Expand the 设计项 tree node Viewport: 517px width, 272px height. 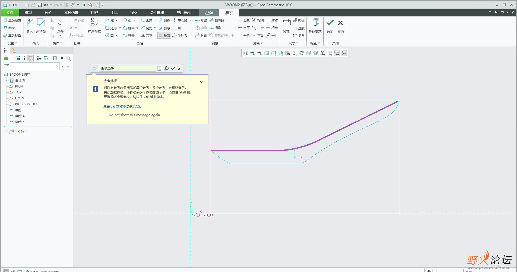tap(6, 81)
